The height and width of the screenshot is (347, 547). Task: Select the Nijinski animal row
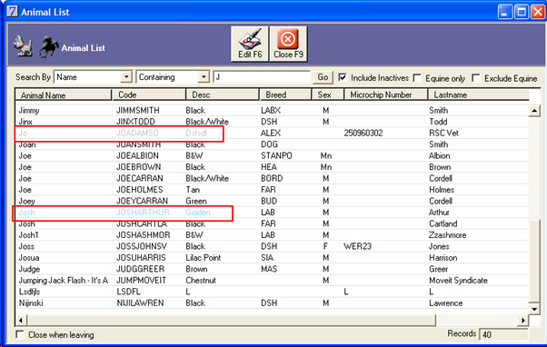pos(272,302)
